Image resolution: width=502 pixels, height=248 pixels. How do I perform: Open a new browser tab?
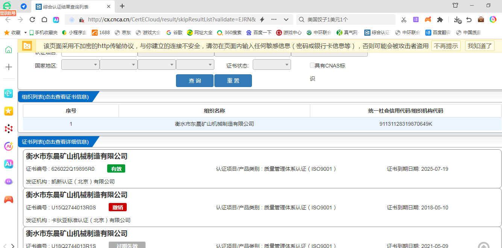point(122,6)
